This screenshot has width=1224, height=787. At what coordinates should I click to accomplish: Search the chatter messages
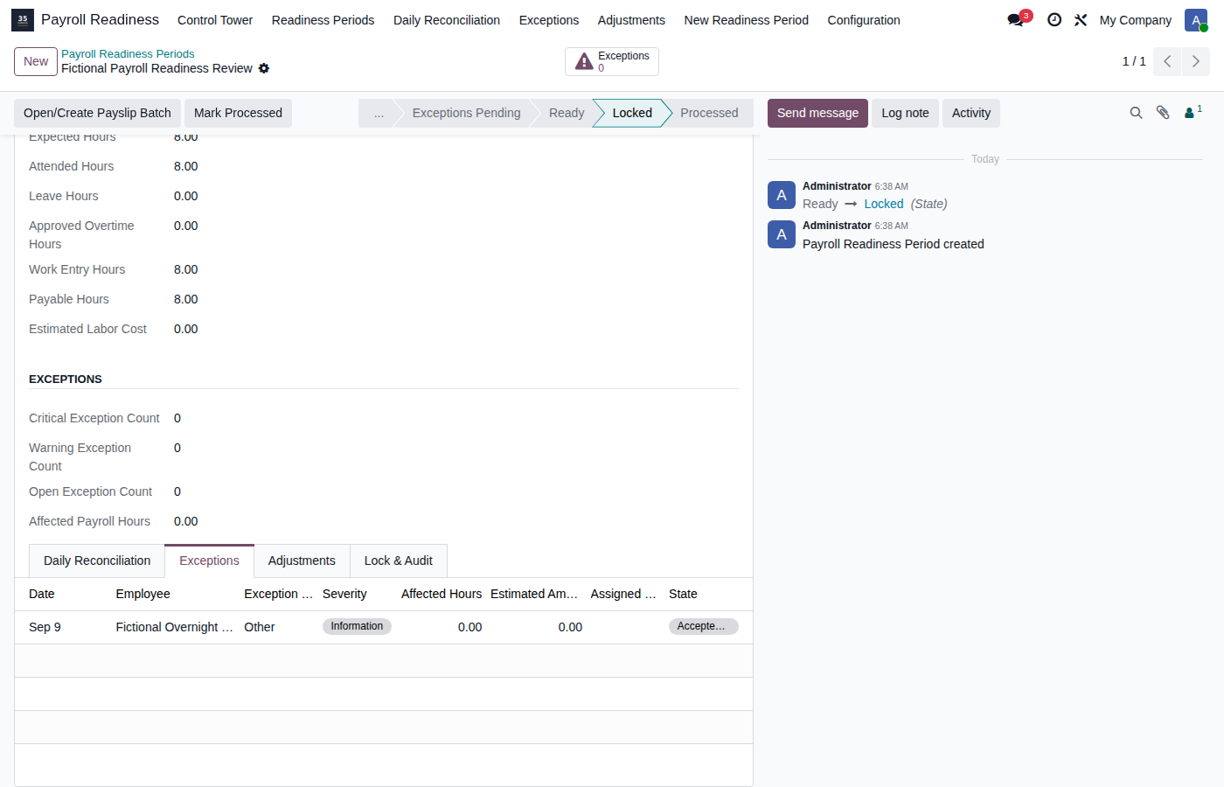(x=1136, y=113)
